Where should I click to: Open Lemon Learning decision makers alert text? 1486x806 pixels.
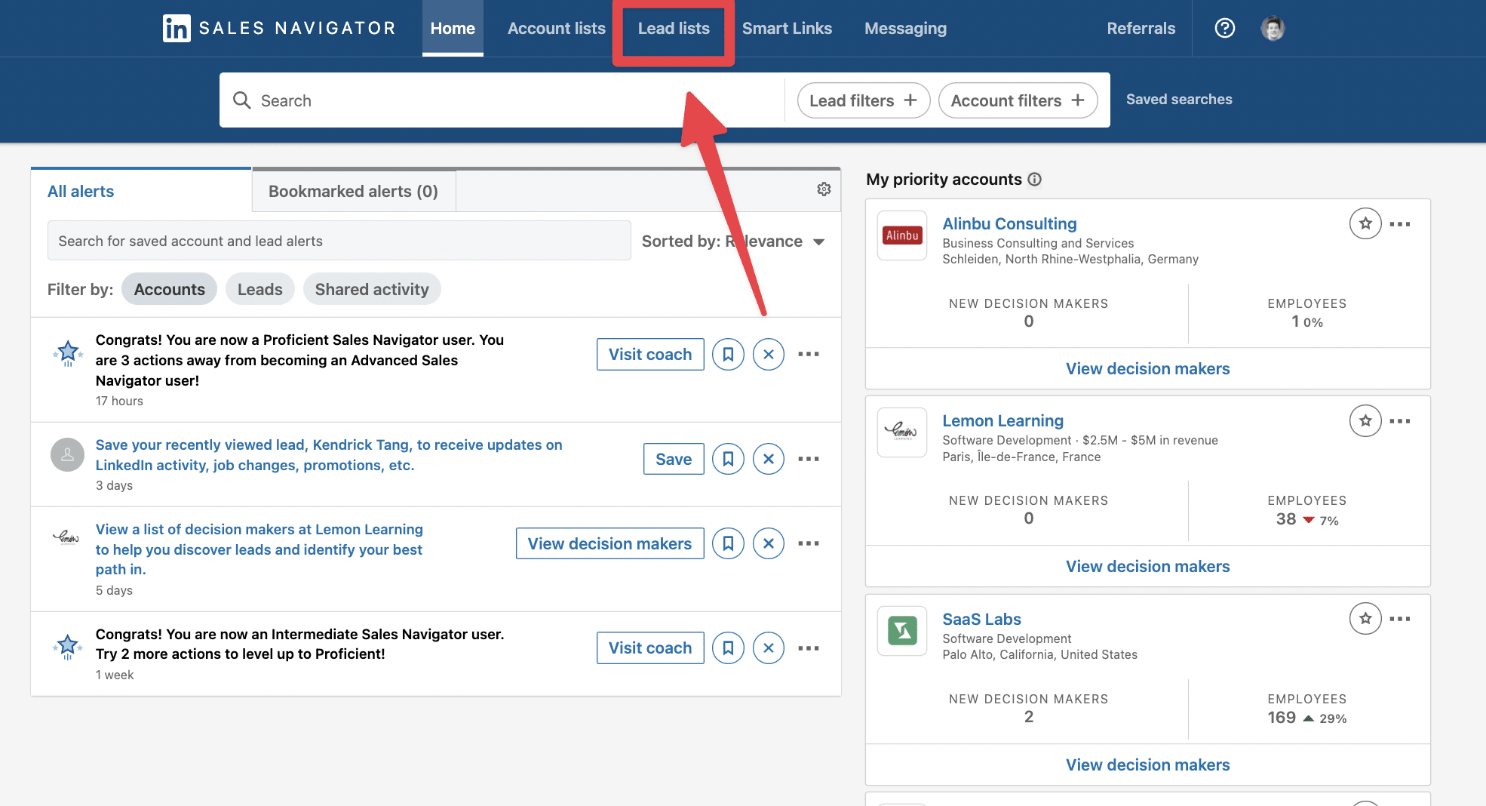click(x=259, y=549)
